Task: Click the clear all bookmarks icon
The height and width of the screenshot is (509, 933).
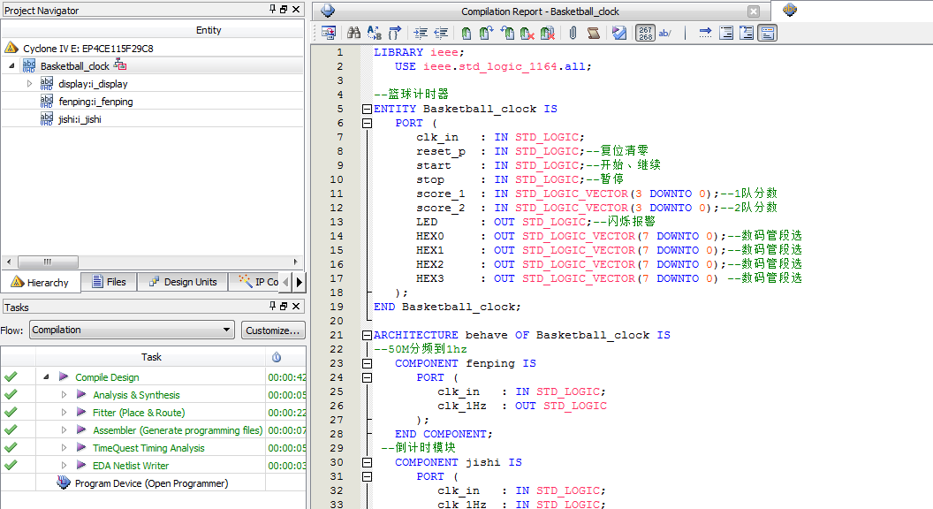Action: tap(548, 34)
